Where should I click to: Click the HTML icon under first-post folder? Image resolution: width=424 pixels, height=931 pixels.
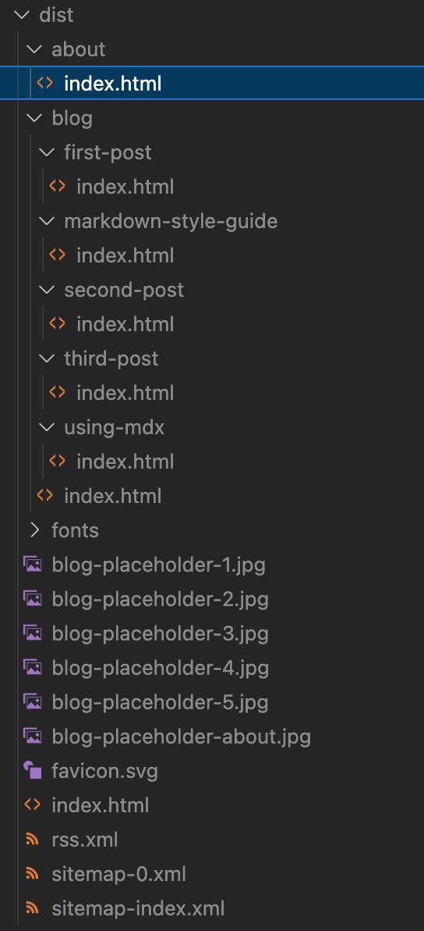click(x=57, y=187)
